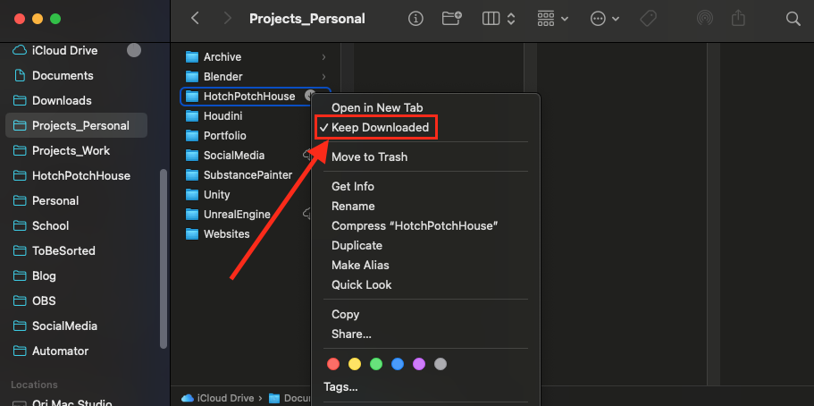814x406 pixels.
Task: Click the Edit Tags toolbar icon
Action: (x=649, y=18)
